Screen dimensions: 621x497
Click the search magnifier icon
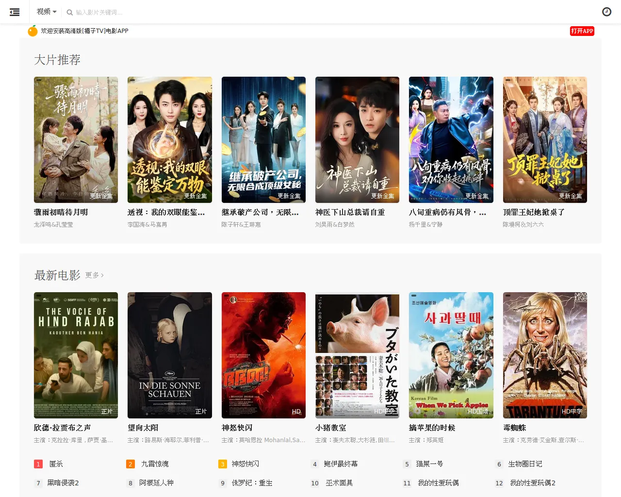[x=69, y=12]
